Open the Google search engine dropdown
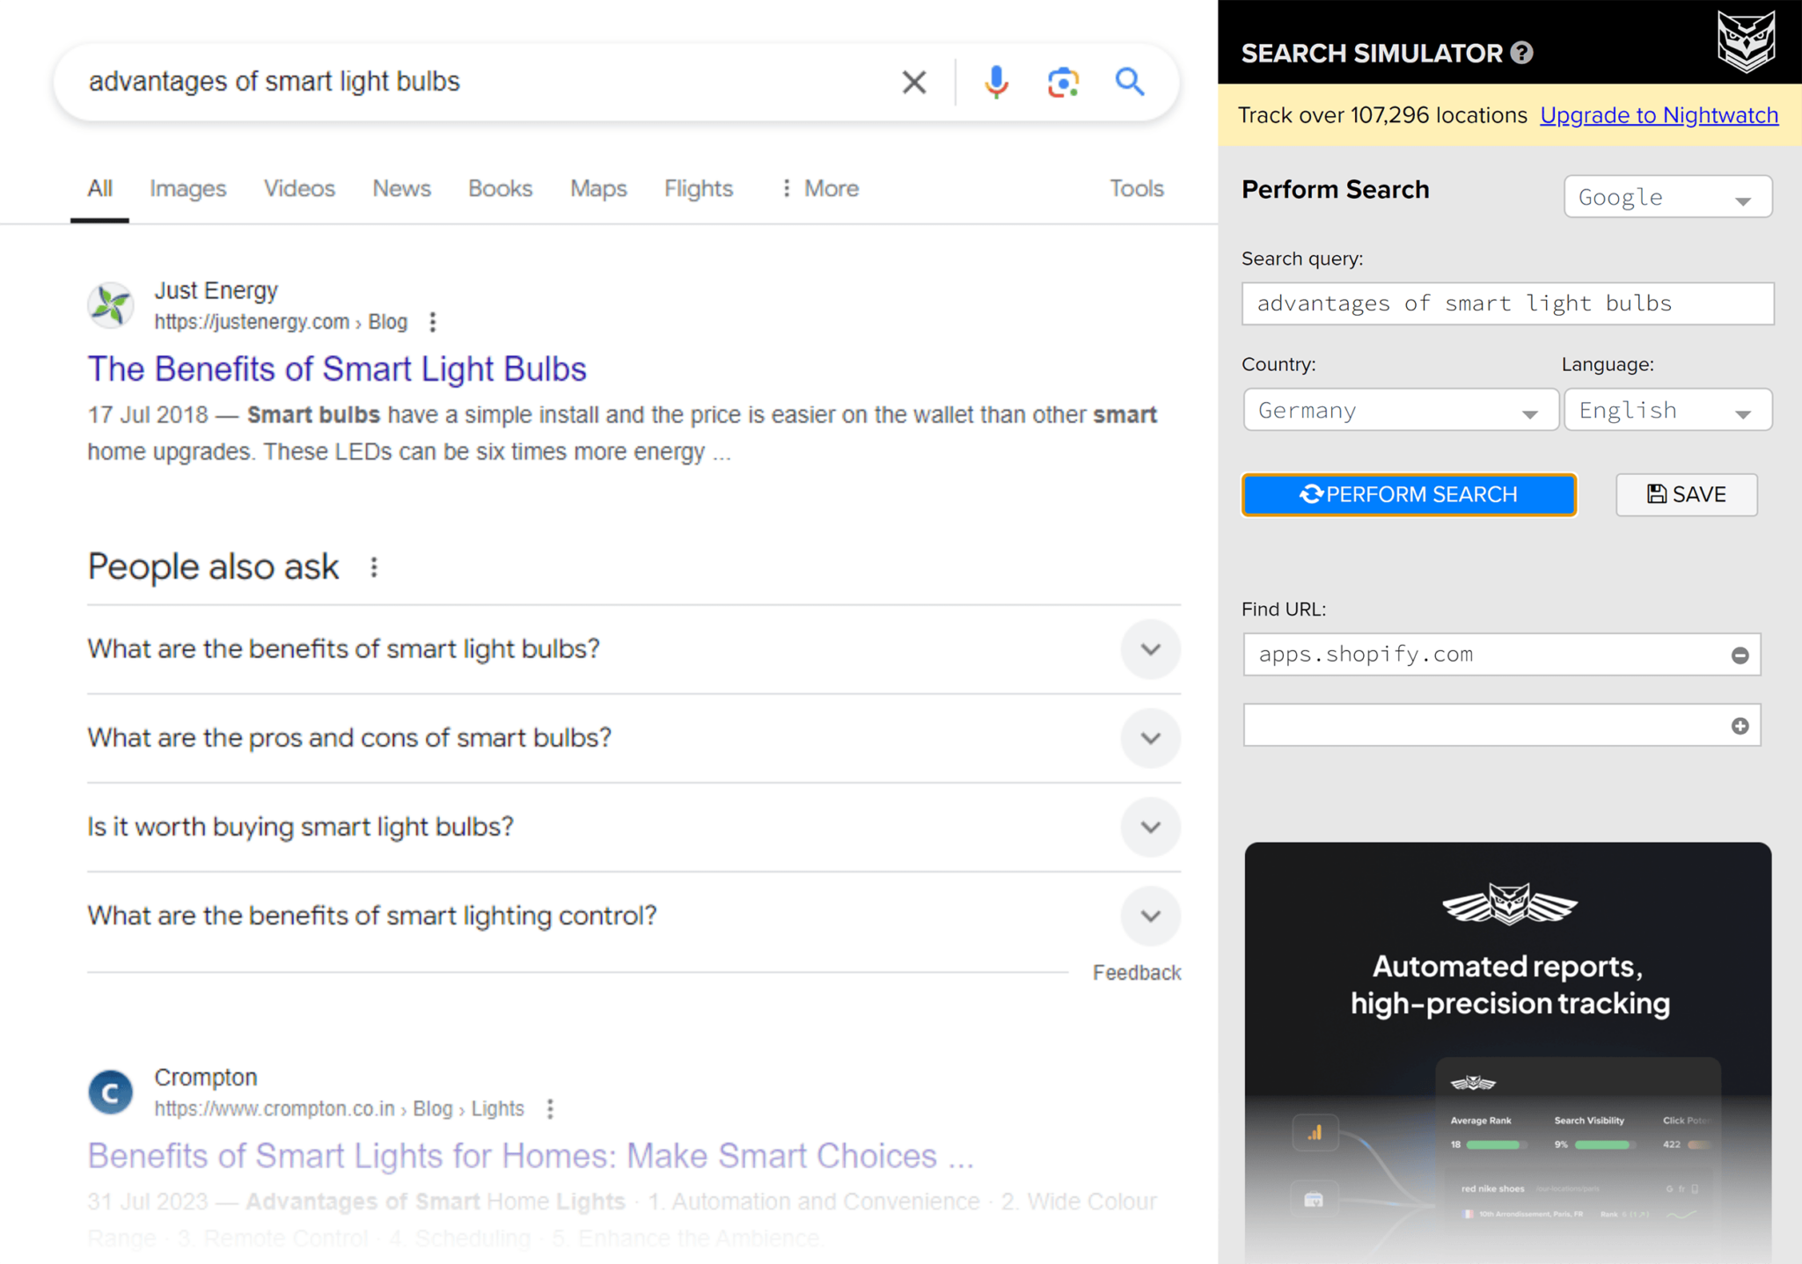Viewport: 1802px width, 1264px height. (1666, 197)
